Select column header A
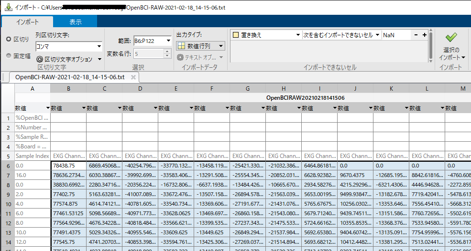Screen dimensions: 471x251 pos(33,88)
